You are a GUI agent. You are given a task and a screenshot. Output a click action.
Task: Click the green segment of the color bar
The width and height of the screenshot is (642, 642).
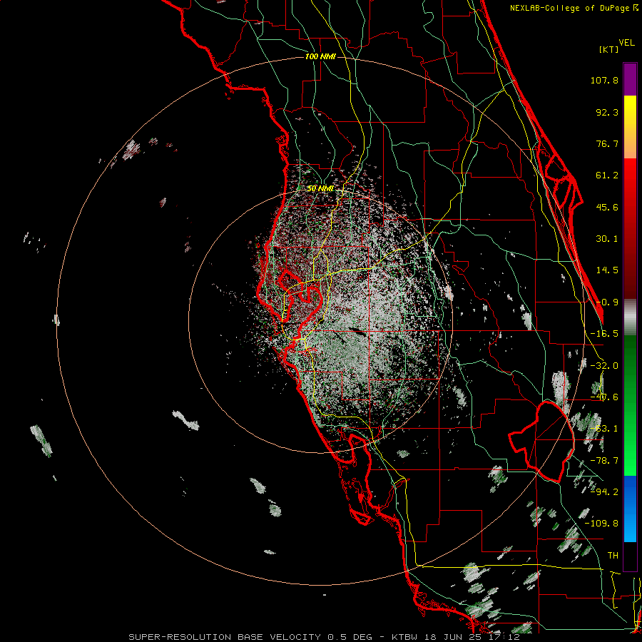coord(630,405)
